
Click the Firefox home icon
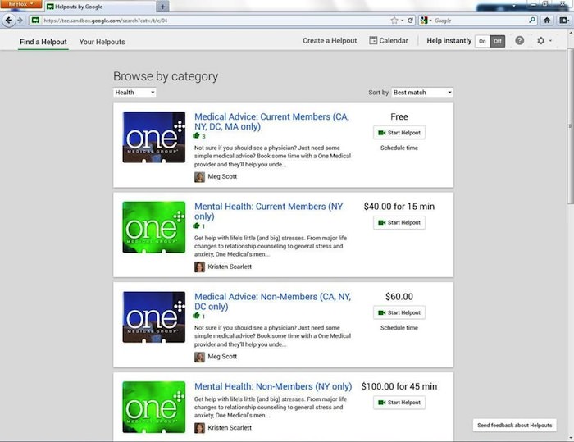pyautogui.click(x=547, y=20)
